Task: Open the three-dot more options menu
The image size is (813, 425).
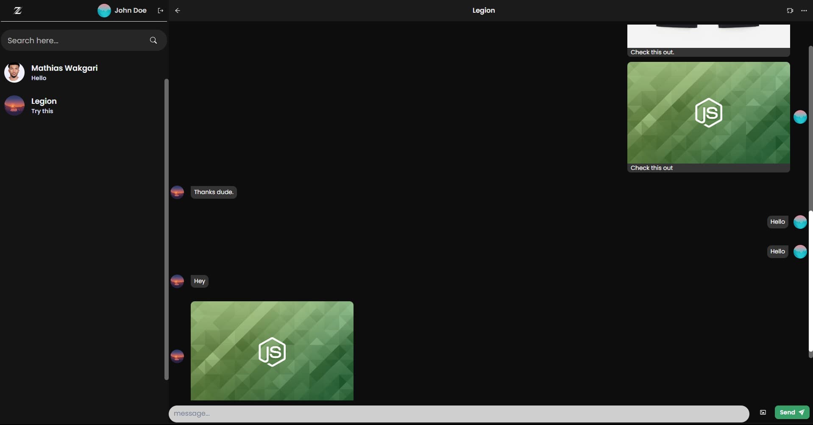Action: pos(804,11)
